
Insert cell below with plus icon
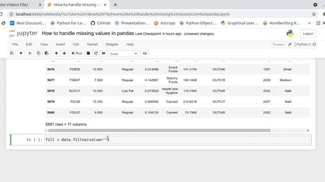(21, 54)
